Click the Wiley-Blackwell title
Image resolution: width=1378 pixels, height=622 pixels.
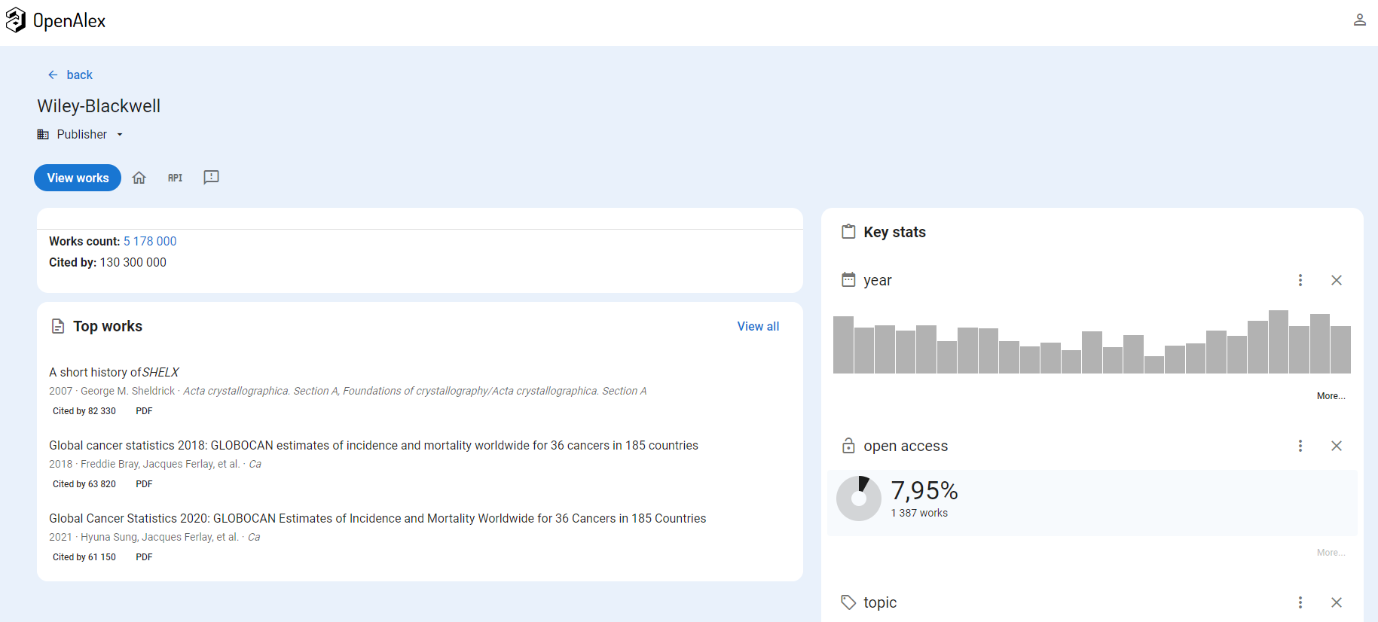click(99, 106)
